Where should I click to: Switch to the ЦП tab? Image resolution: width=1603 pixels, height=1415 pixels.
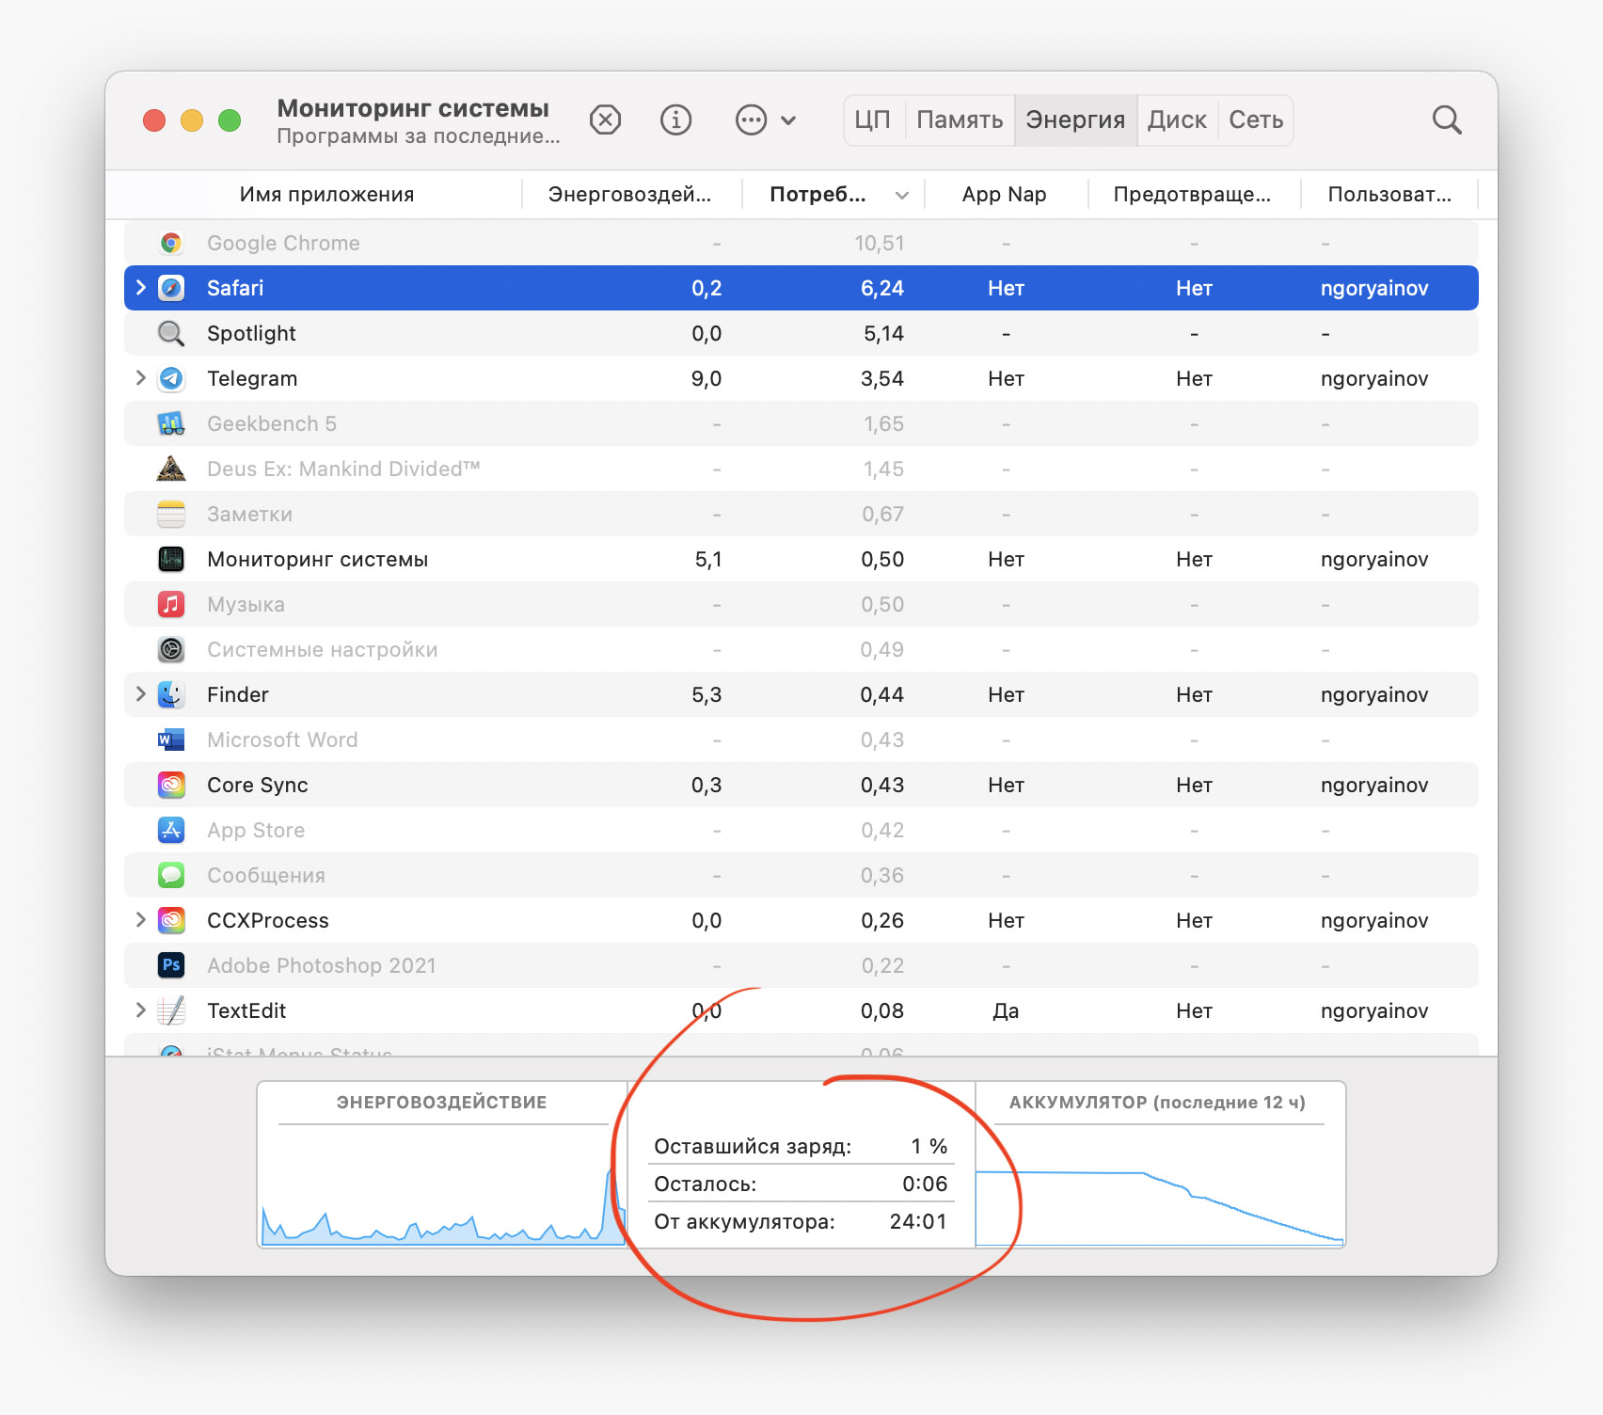click(x=872, y=120)
